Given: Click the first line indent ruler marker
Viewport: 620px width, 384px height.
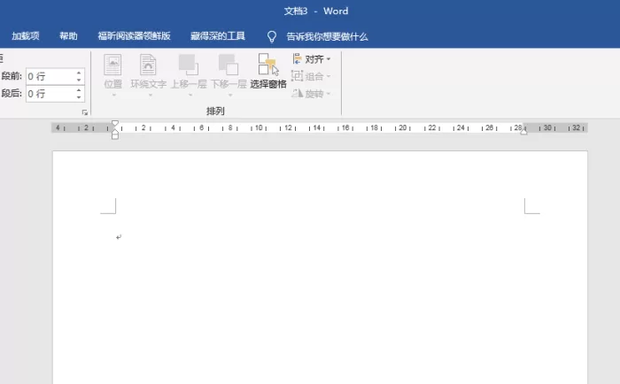Looking at the screenshot, I should point(114,123).
